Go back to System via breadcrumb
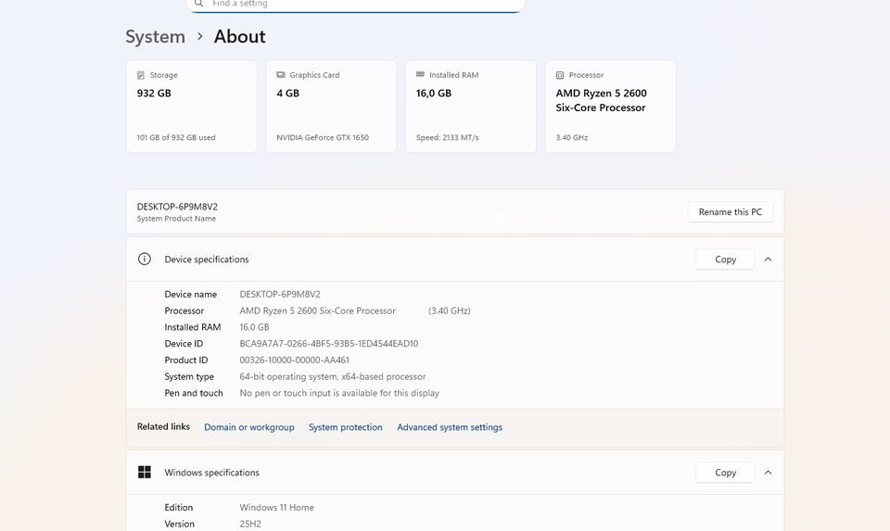This screenshot has height=531, width=890. [155, 37]
